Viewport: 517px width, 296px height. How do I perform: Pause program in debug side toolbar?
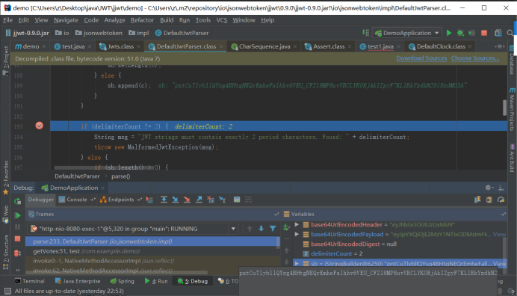[17, 227]
